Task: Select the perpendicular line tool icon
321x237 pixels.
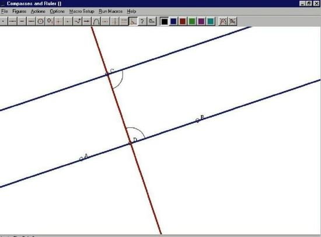Action: pyautogui.click(x=114, y=21)
